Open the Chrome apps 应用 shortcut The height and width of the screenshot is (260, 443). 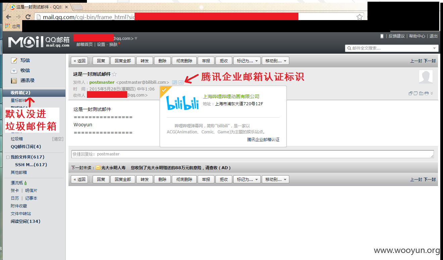pyautogui.click(x=13, y=26)
